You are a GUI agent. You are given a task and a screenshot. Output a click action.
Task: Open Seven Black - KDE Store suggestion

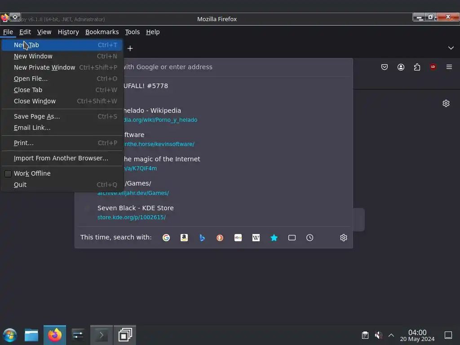[135, 208]
